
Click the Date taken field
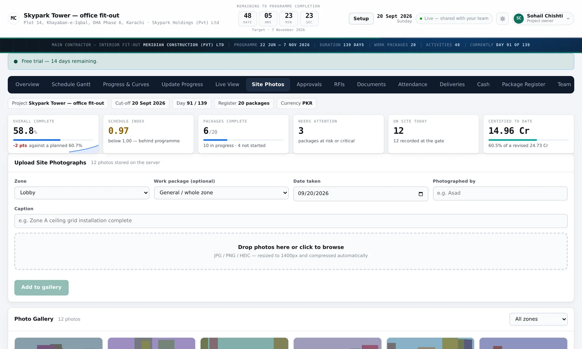pos(360,194)
